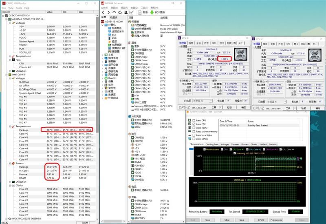Open the processor selection dropdown in left CPU-Z
326x224 pixels.
tap(203, 101)
